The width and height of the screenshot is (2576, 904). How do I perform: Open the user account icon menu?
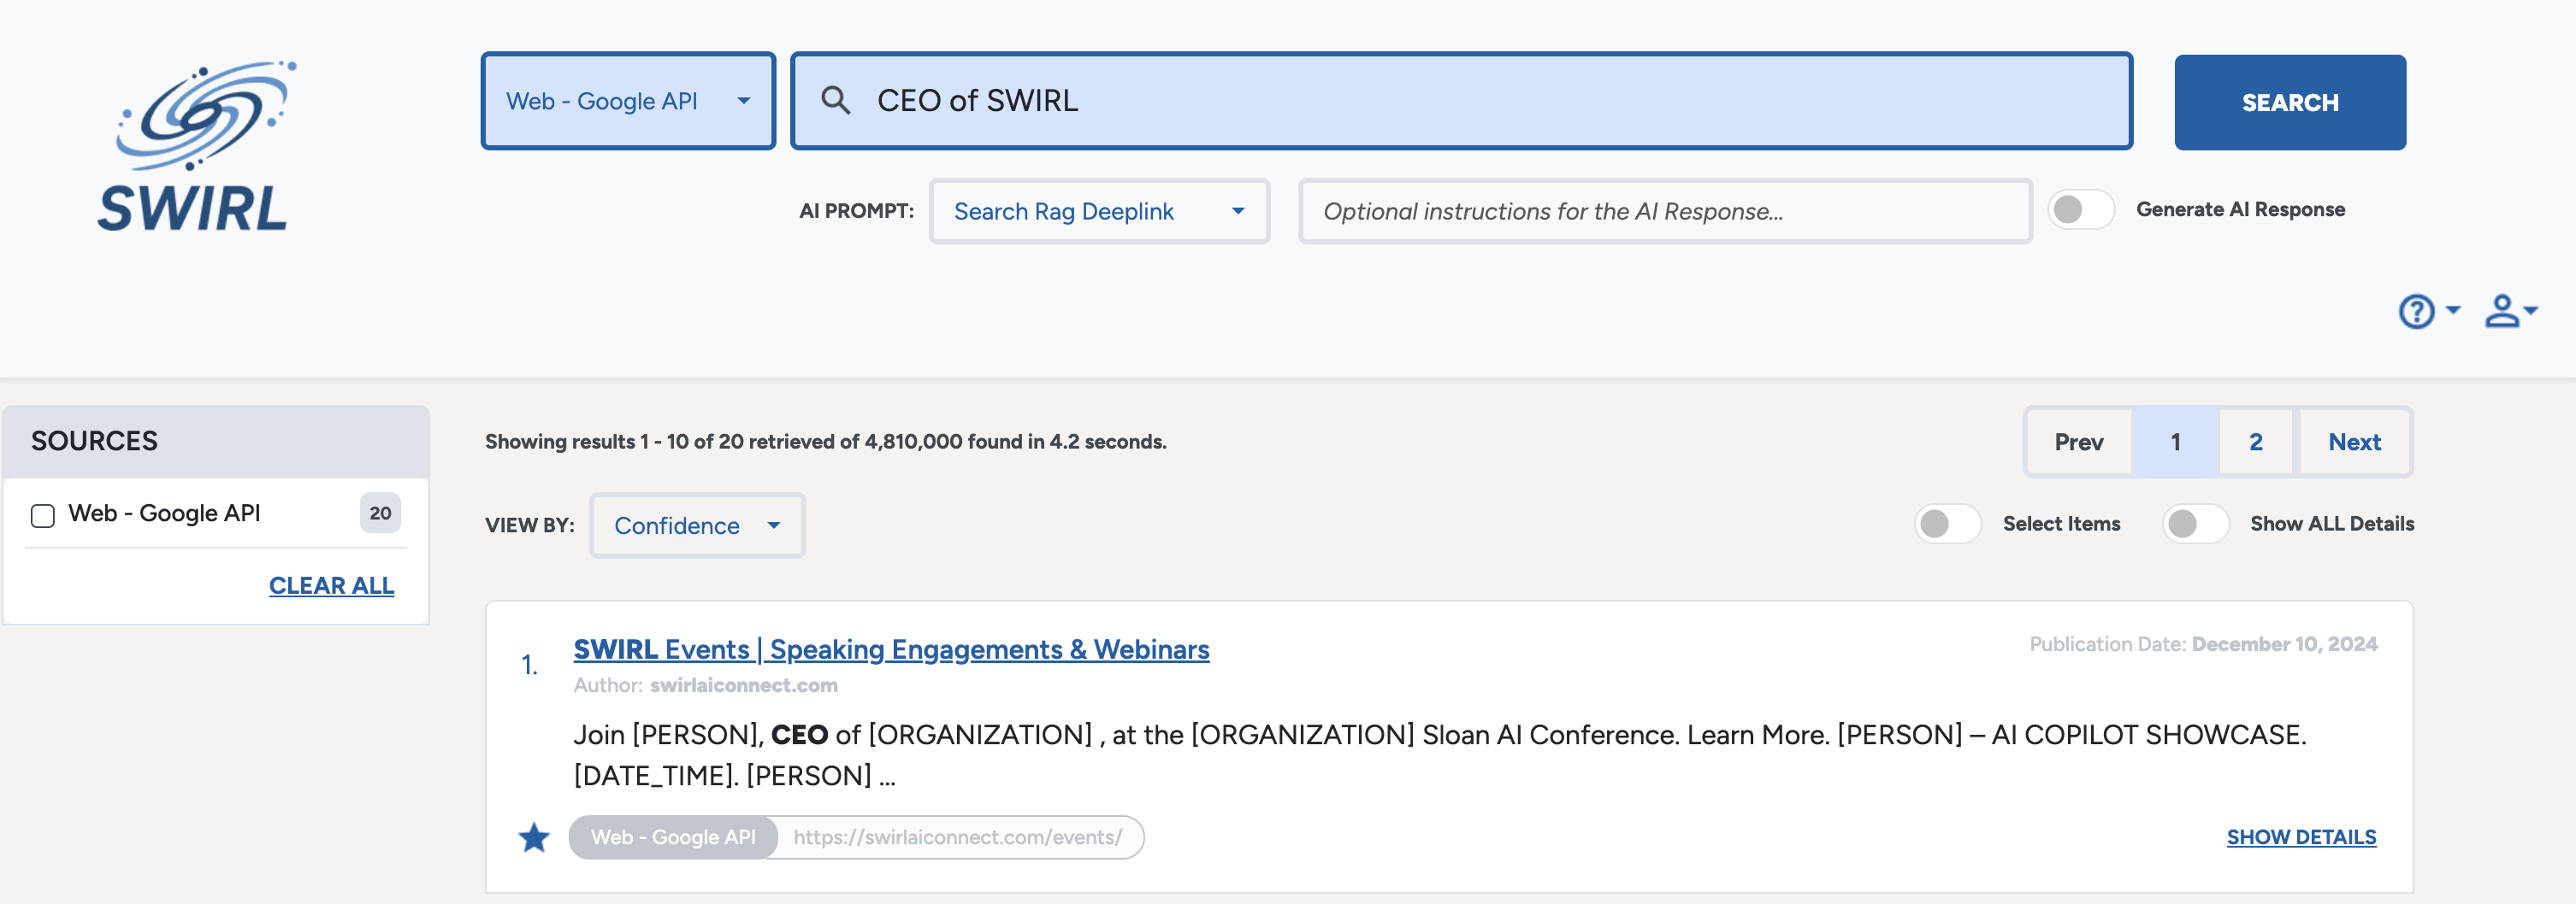click(x=2501, y=311)
